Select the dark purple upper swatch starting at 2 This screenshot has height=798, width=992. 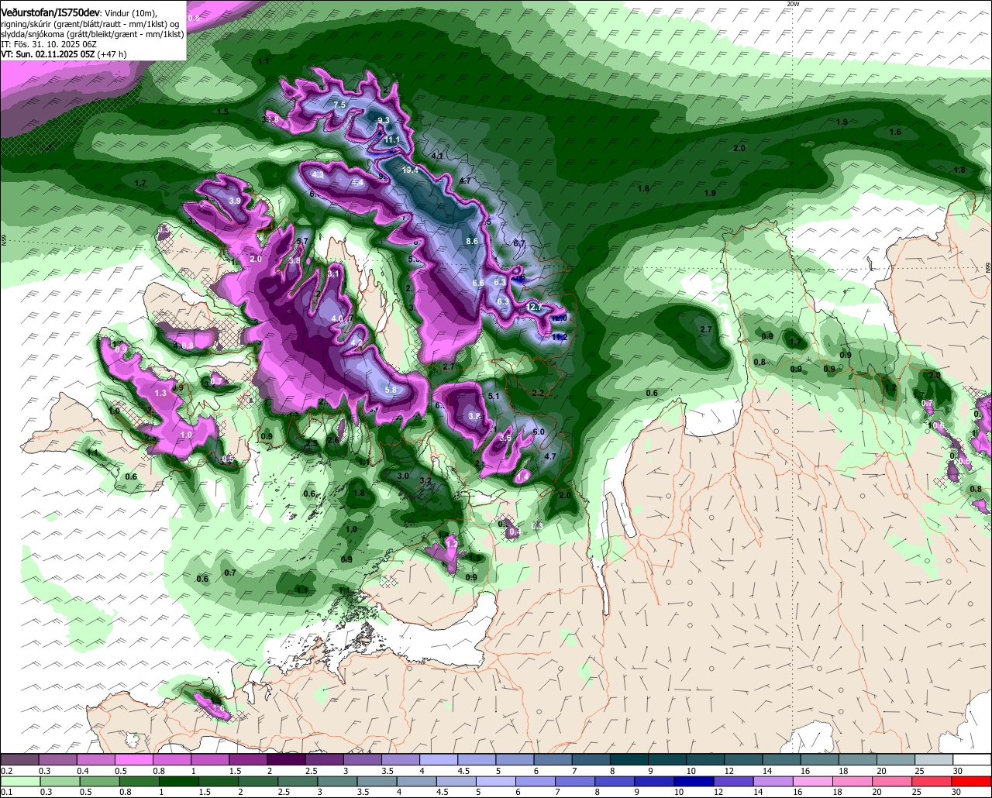pos(286,760)
